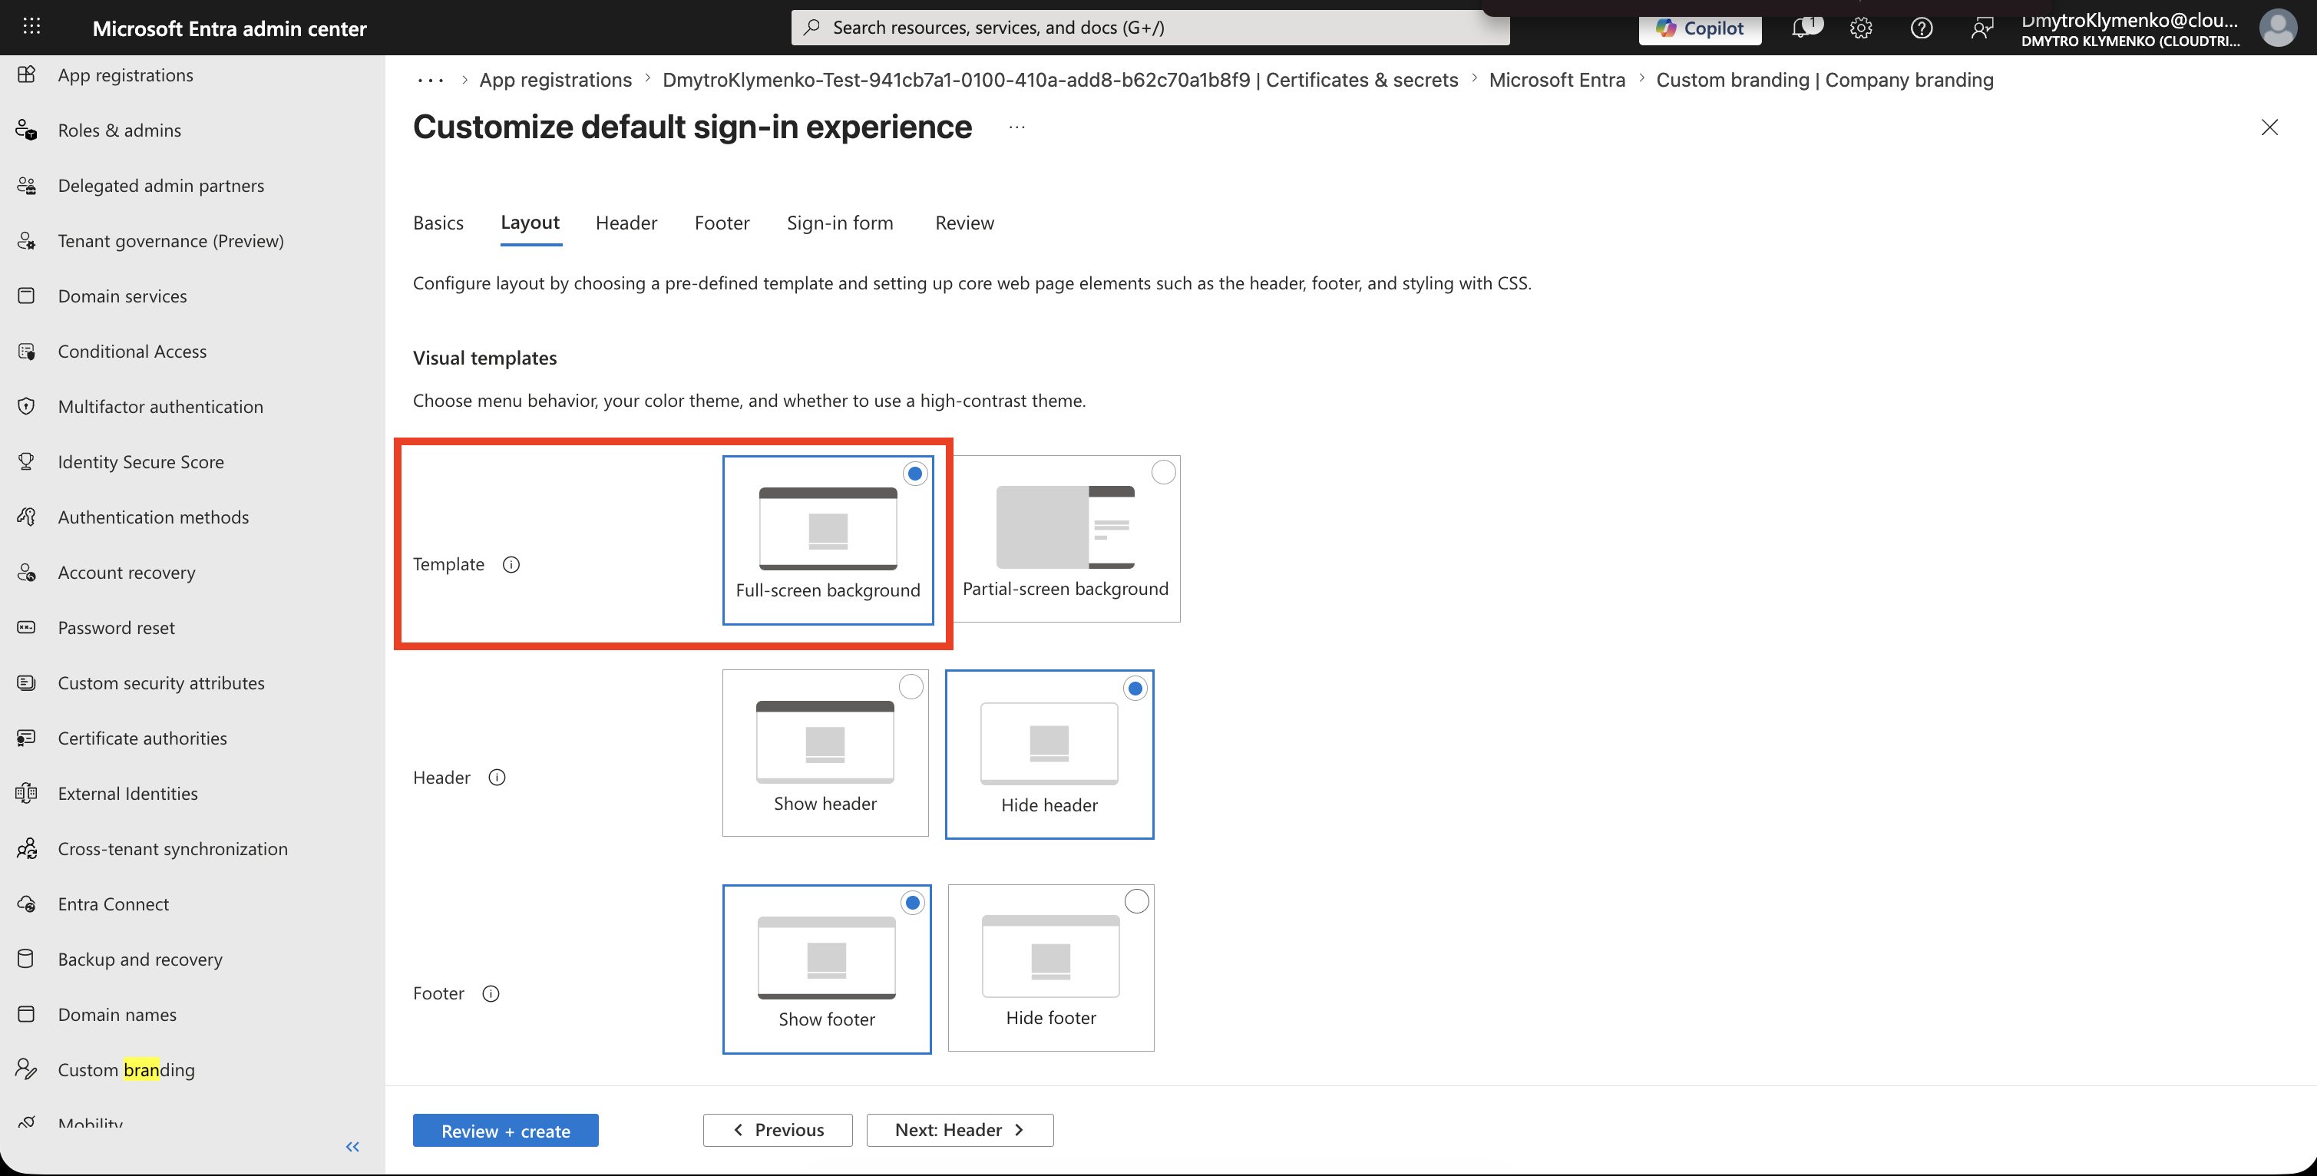This screenshot has height=1176, width=2317.
Task: Click the help question mark icon
Action: [1922, 28]
